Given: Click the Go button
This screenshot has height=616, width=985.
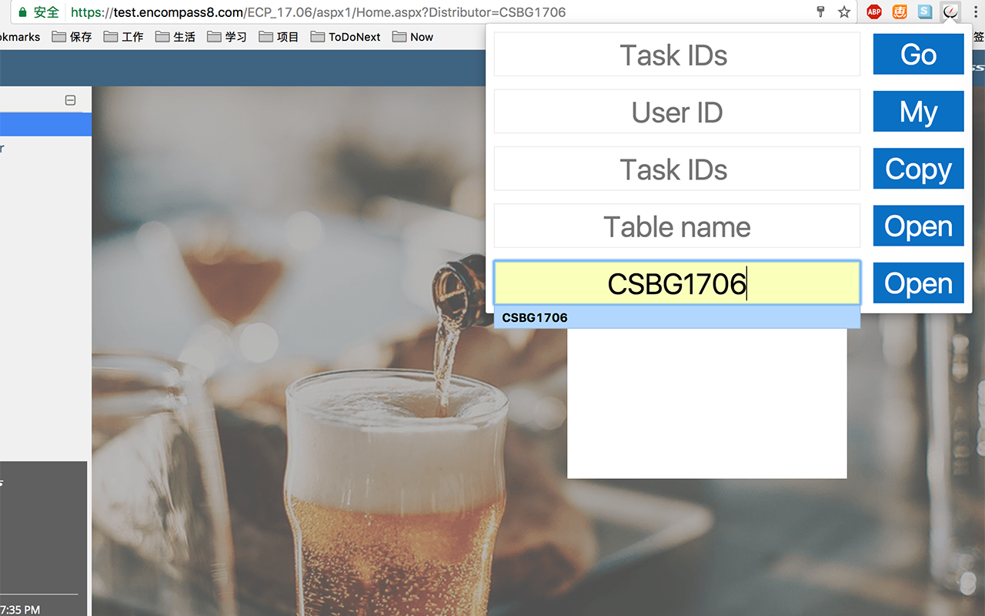Looking at the screenshot, I should pyautogui.click(x=918, y=55).
